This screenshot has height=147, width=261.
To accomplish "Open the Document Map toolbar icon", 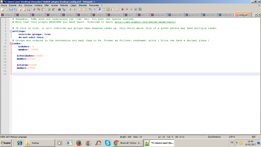I will pos(108,10).
